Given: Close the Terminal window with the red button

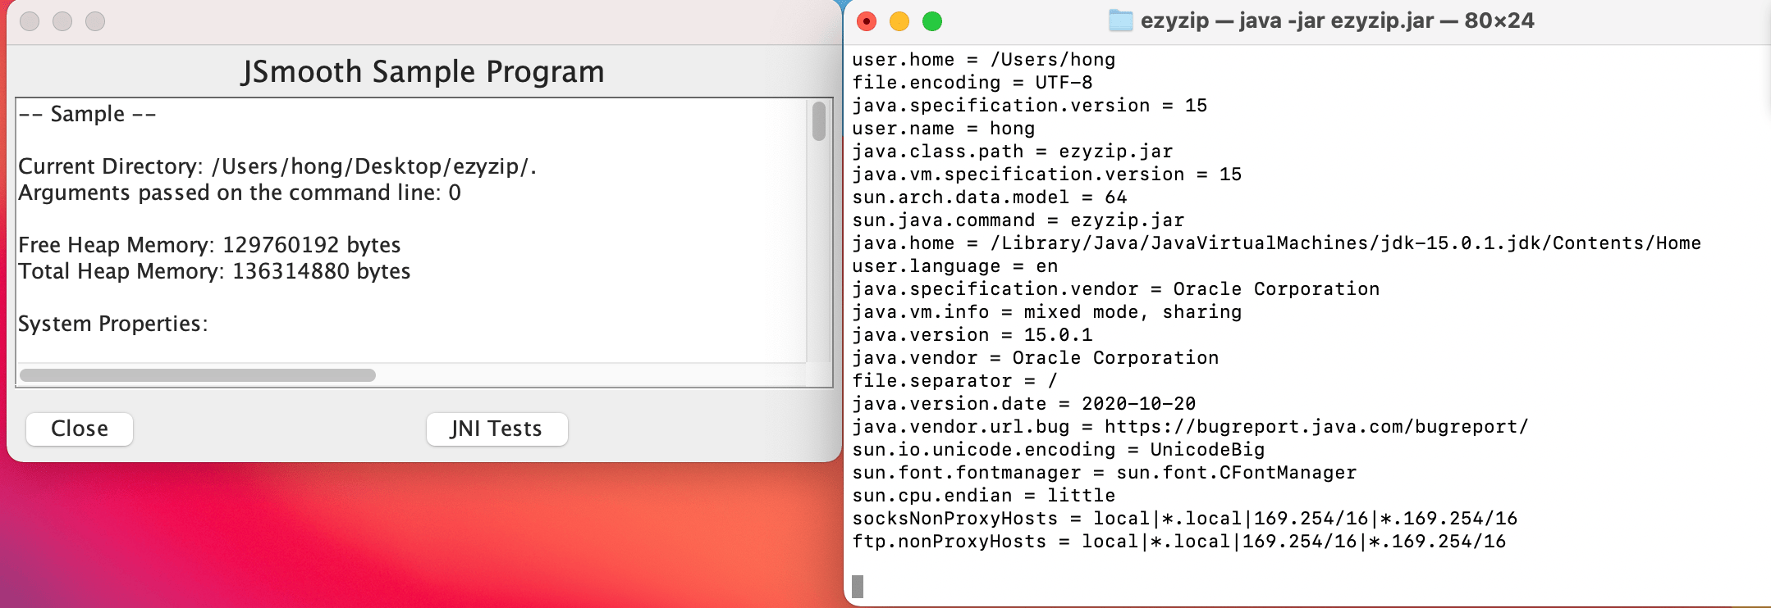Looking at the screenshot, I should click(867, 21).
